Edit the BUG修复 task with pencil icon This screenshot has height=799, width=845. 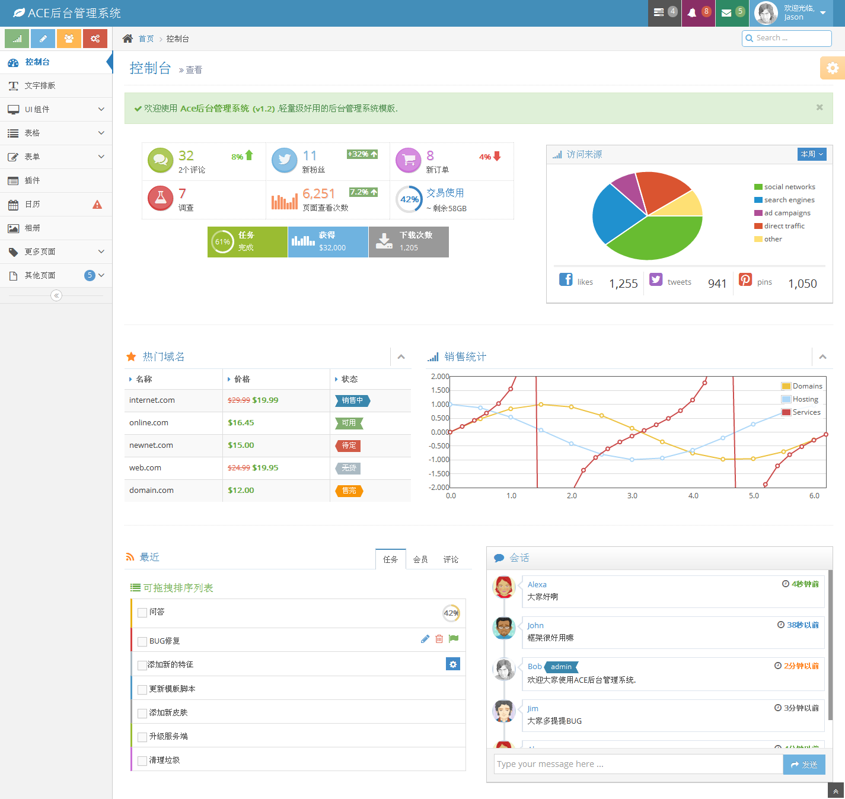pos(425,639)
